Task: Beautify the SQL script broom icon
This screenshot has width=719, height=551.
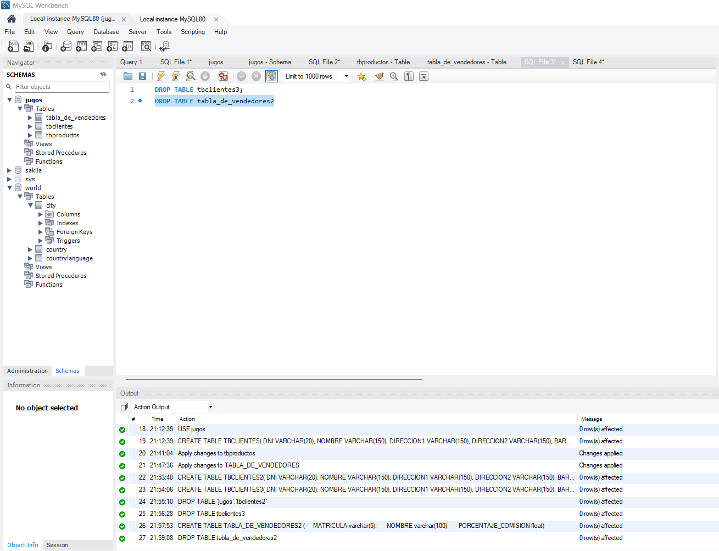Action: [x=380, y=76]
